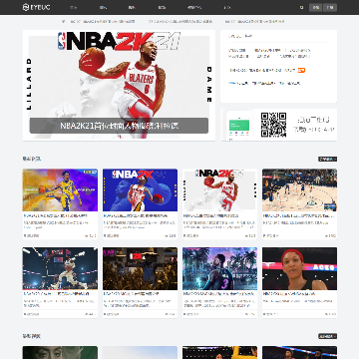Open the second navigation menu item in header
Viewport: 359px width, 359px height.
(103, 7)
